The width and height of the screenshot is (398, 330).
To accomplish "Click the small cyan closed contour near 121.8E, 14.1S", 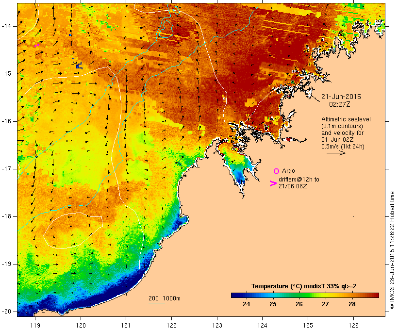I will [x=166, y=29].
